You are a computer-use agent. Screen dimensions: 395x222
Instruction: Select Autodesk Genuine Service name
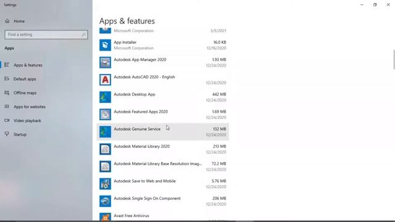pyautogui.click(x=137, y=129)
